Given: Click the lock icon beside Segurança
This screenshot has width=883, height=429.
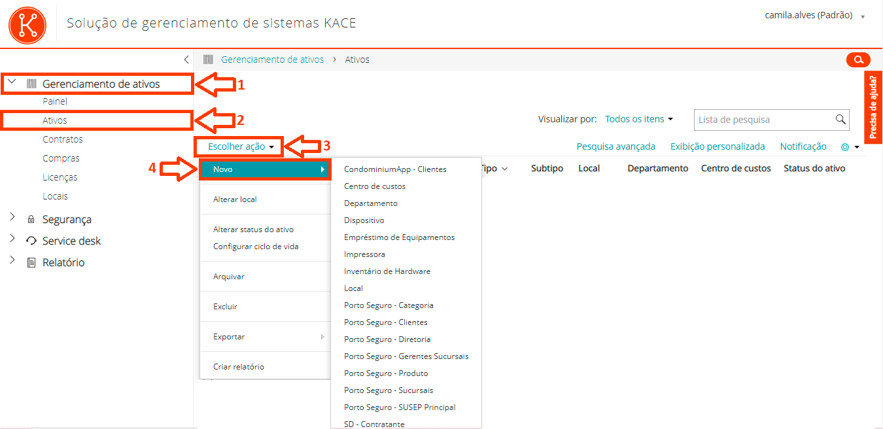Looking at the screenshot, I should [31, 220].
